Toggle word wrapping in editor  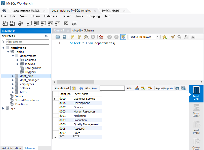click(193, 37)
